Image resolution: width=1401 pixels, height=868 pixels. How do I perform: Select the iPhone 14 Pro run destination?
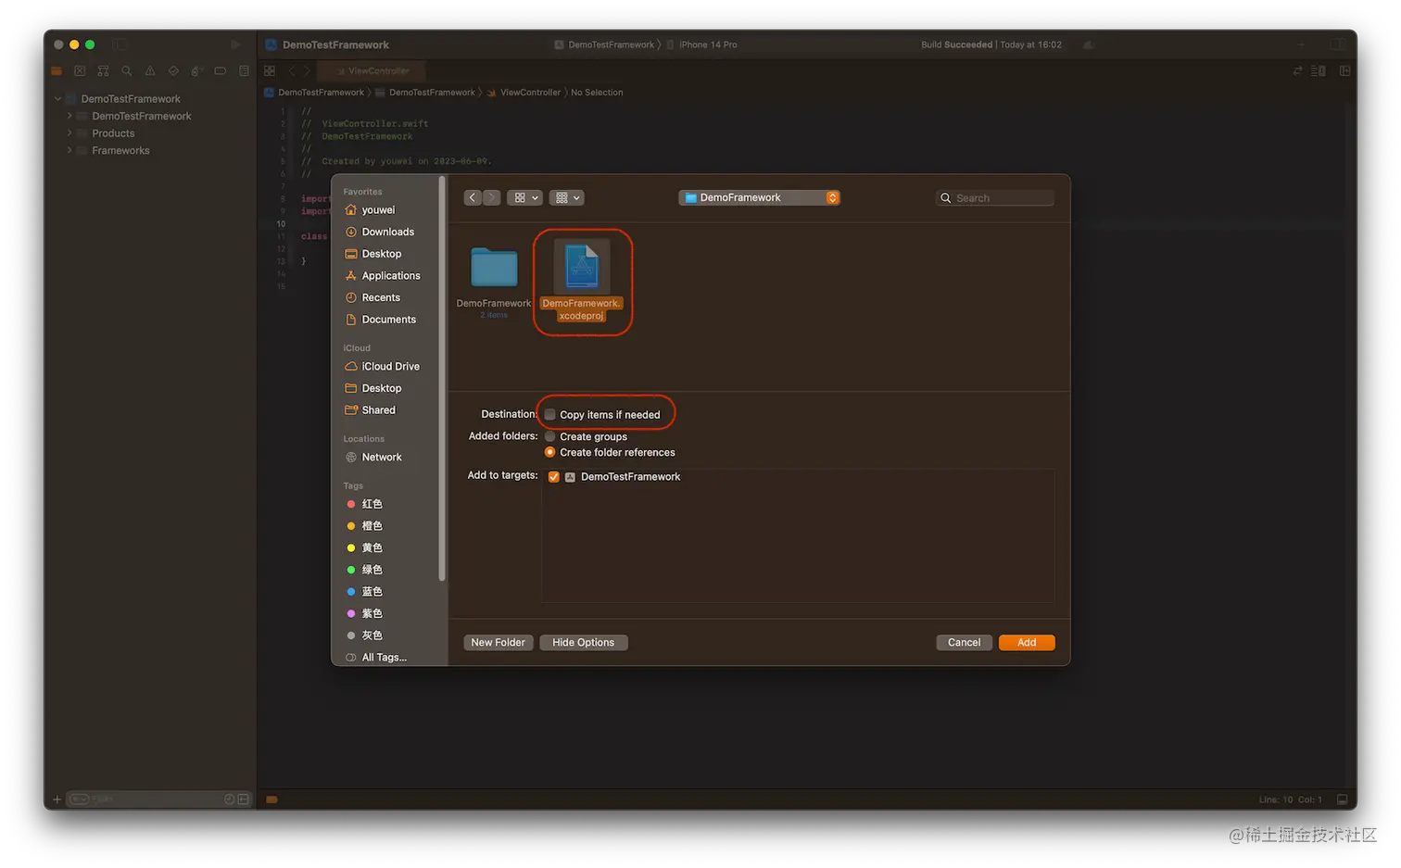[x=702, y=44]
